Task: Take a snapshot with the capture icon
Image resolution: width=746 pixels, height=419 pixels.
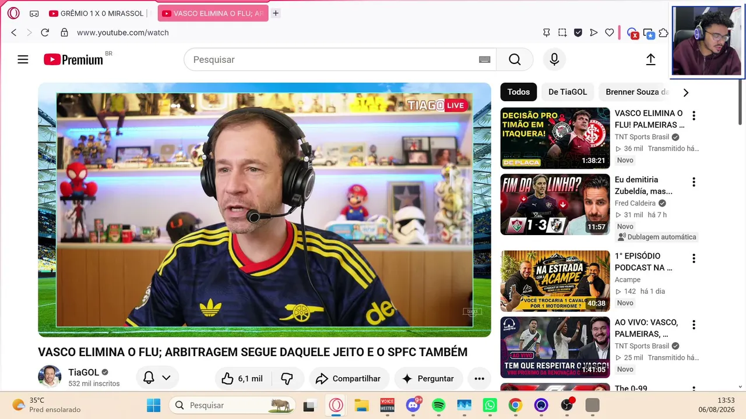Action: [x=562, y=33]
